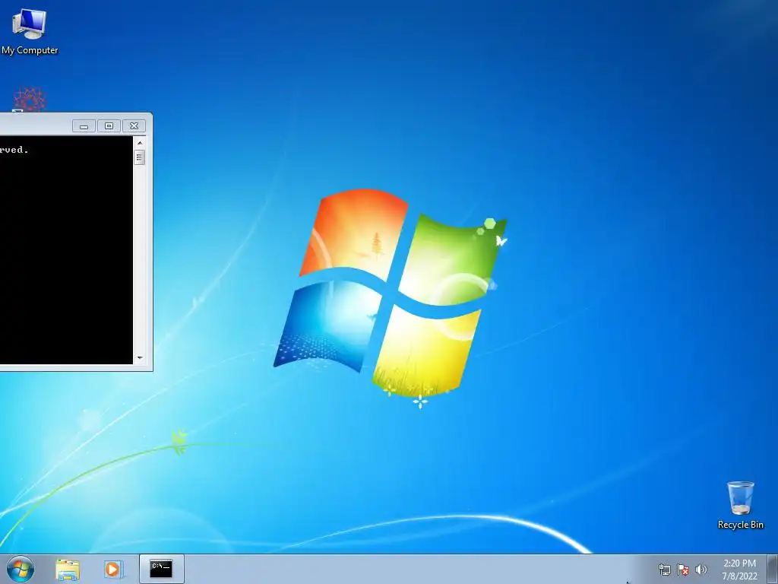This screenshot has height=584, width=778.
Task: Click the scroll-up arrow in Command Prompt
Action: (x=140, y=143)
